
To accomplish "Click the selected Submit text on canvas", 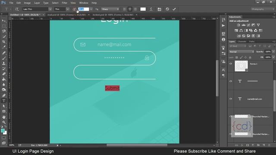I will 112,88.
